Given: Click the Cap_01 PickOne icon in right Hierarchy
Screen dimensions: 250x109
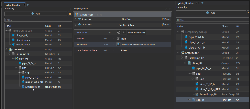Looking at the screenshot, I should coord(193,100).
